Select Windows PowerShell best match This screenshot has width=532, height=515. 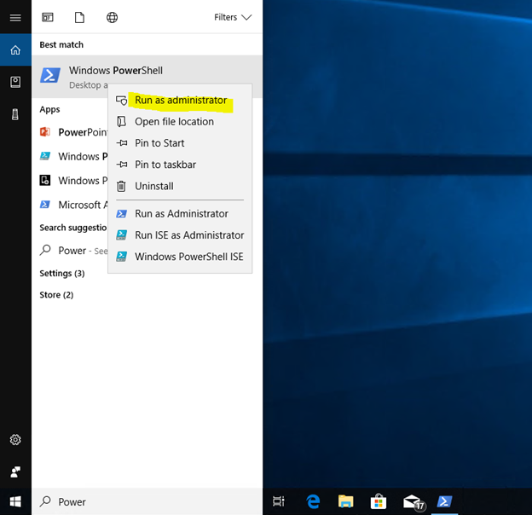click(147, 77)
